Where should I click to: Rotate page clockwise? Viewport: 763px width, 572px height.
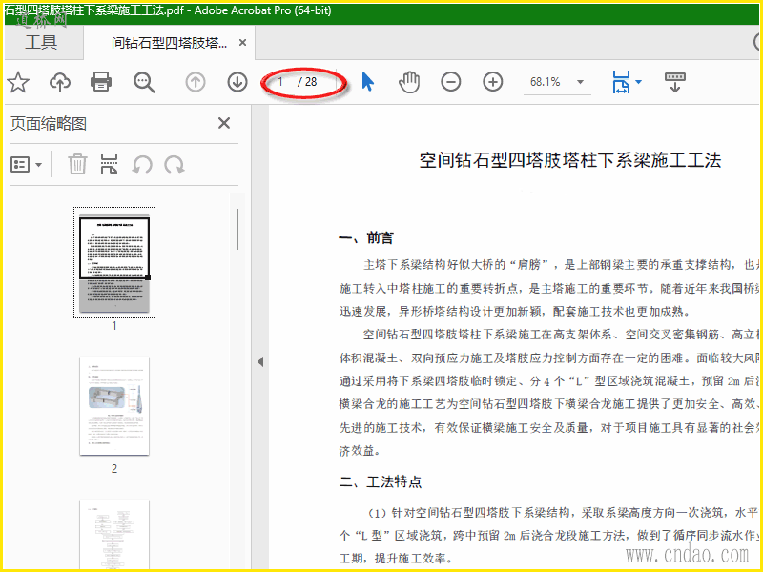(x=175, y=165)
